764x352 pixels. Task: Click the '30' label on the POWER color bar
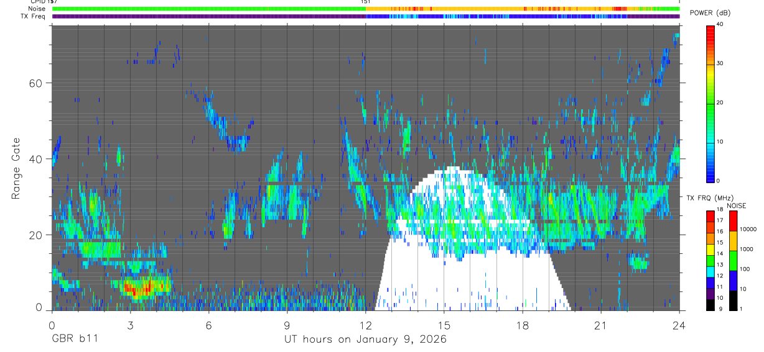[720, 63]
